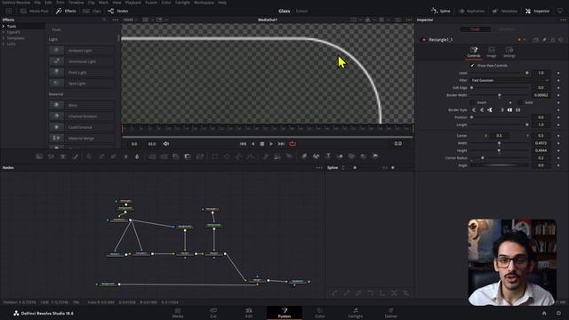Go to project manager home icon
Screen dimensions: 569x320
pos(544,313)
